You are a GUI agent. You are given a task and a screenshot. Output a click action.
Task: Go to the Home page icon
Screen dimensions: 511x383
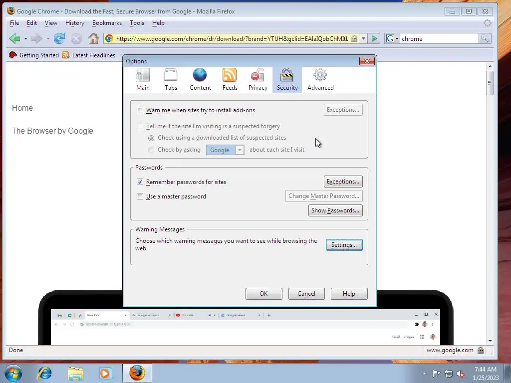click(x=93, y=39)
